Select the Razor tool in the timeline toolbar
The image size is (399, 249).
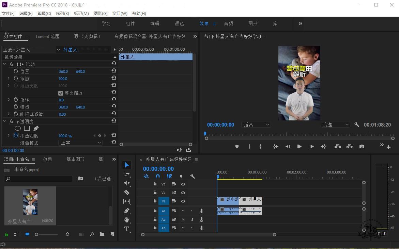126,192
